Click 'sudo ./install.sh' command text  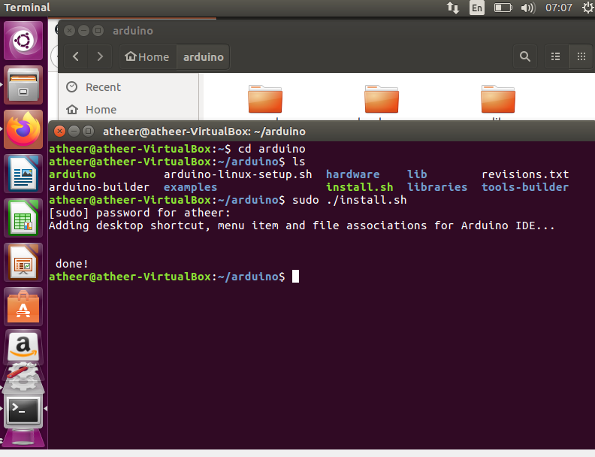coord(349,200)
